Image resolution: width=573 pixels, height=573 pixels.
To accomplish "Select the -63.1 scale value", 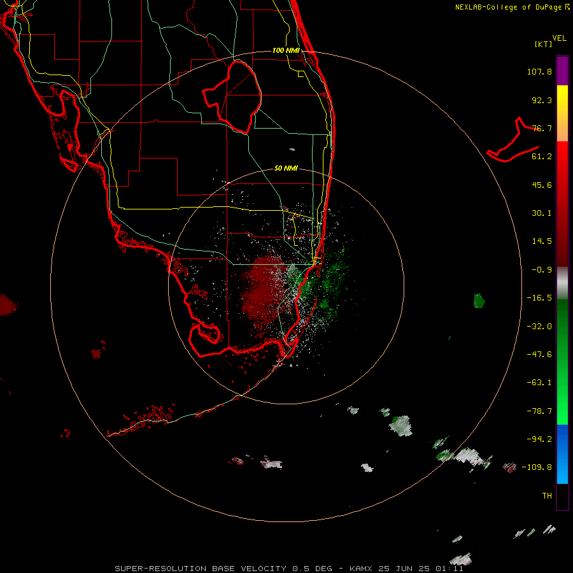I will click(539, 383).
